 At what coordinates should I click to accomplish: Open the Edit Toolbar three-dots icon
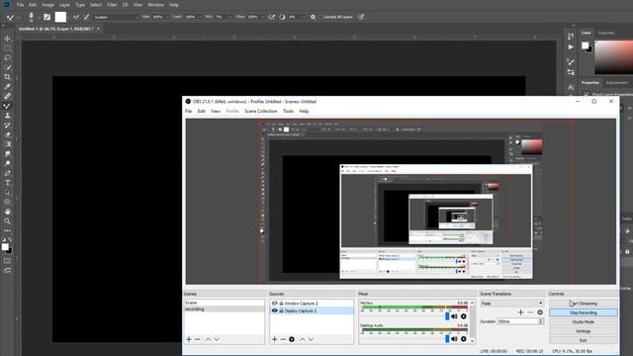7,230
